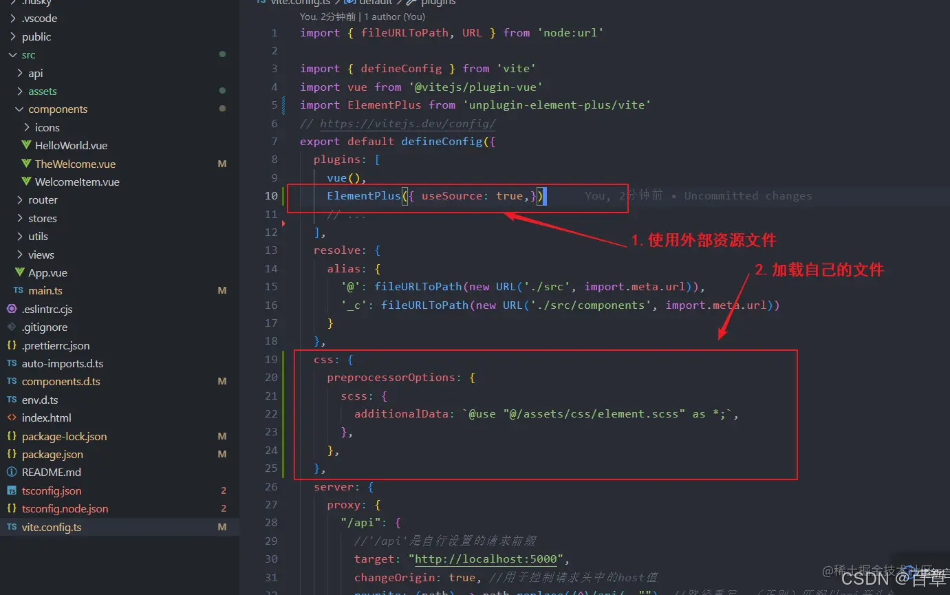Expand the public folder chevron
Screen dimensions: 950x595
click(12, 37)
